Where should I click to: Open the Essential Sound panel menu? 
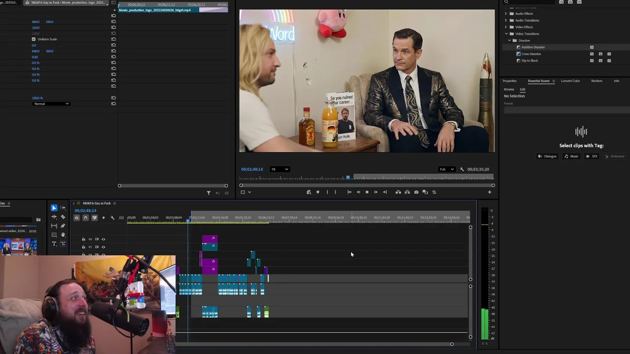[x=553, y=81]
